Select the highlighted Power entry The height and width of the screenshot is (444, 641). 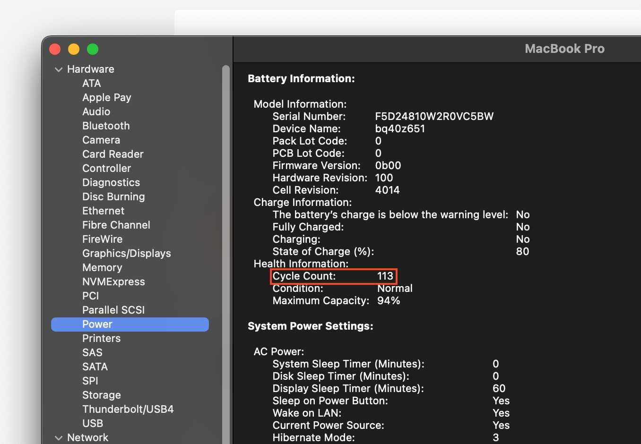[130, 324]
